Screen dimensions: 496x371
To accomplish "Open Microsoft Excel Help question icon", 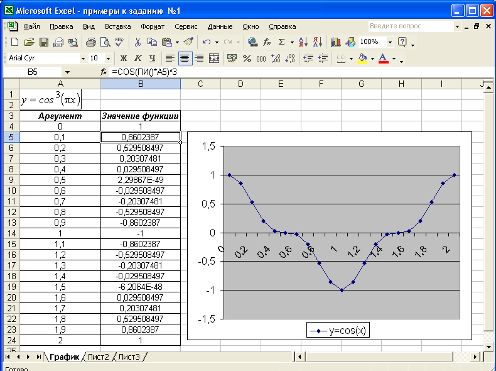I will 402,42.
